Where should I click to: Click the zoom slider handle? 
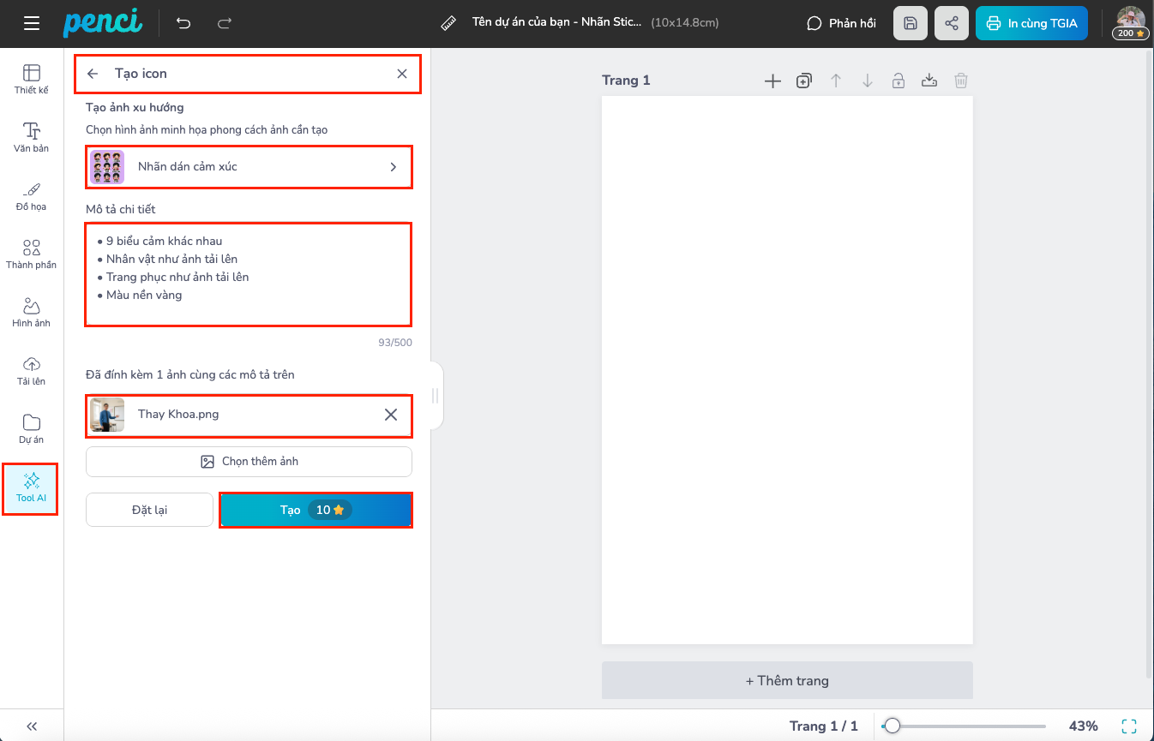[893, 726]
